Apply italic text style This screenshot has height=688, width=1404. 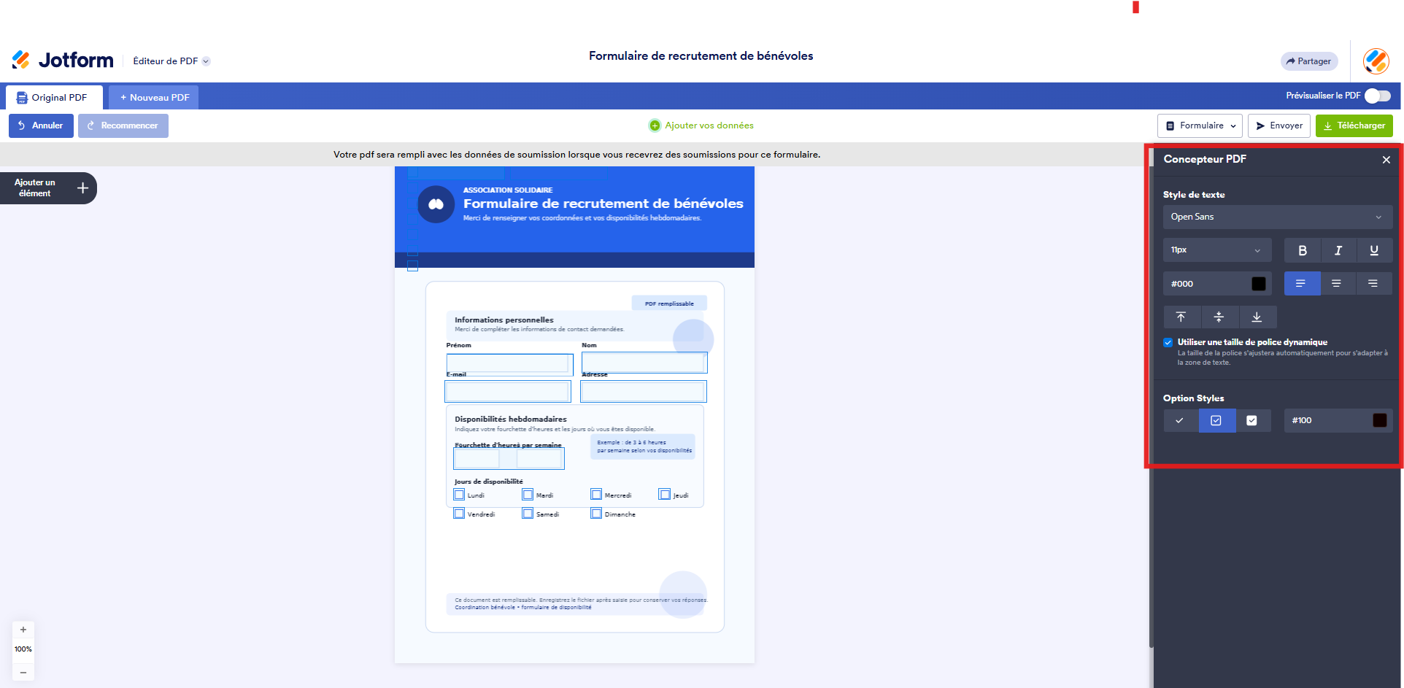pyautogui.click(x=1338, y=250)
